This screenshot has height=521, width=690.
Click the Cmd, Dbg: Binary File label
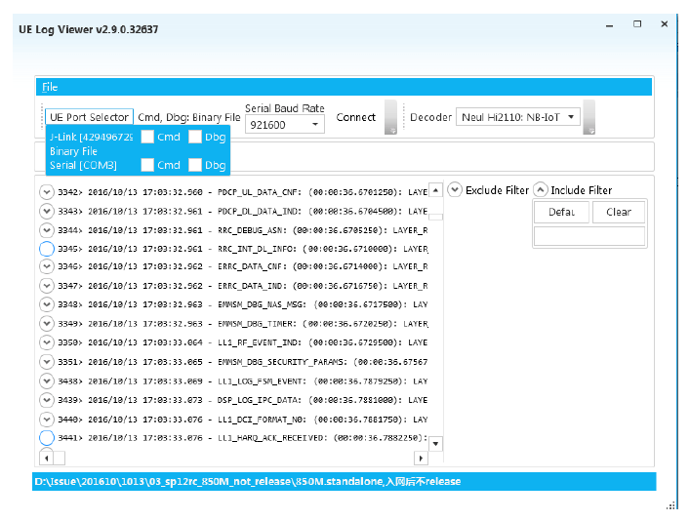[189, 117]
